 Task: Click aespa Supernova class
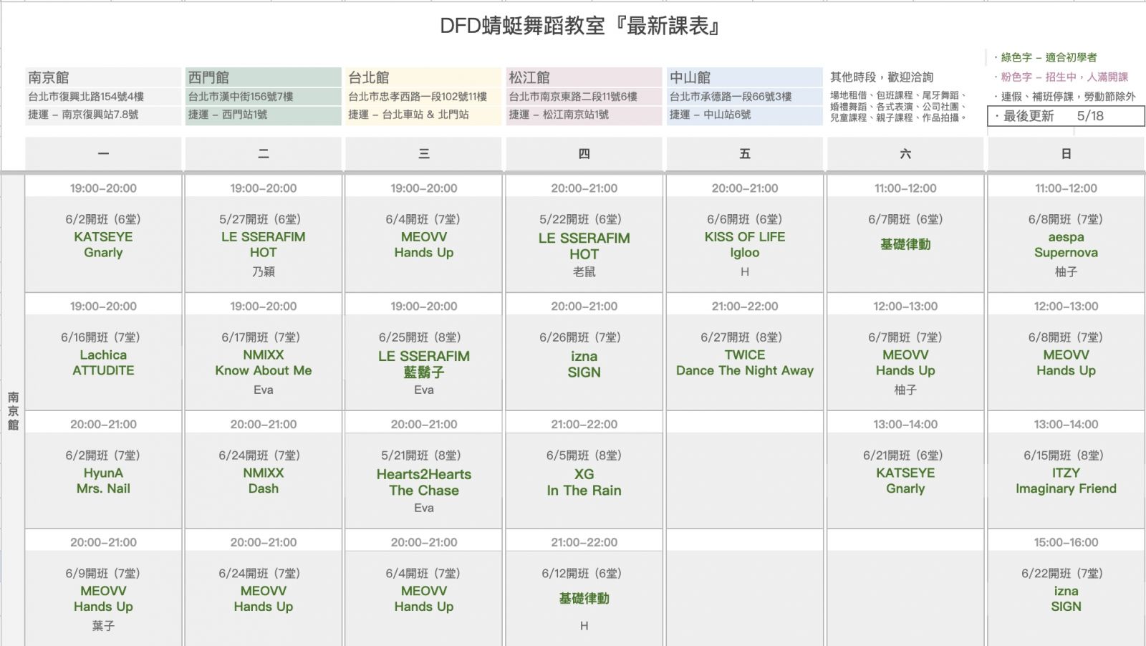pos(1066,244)
